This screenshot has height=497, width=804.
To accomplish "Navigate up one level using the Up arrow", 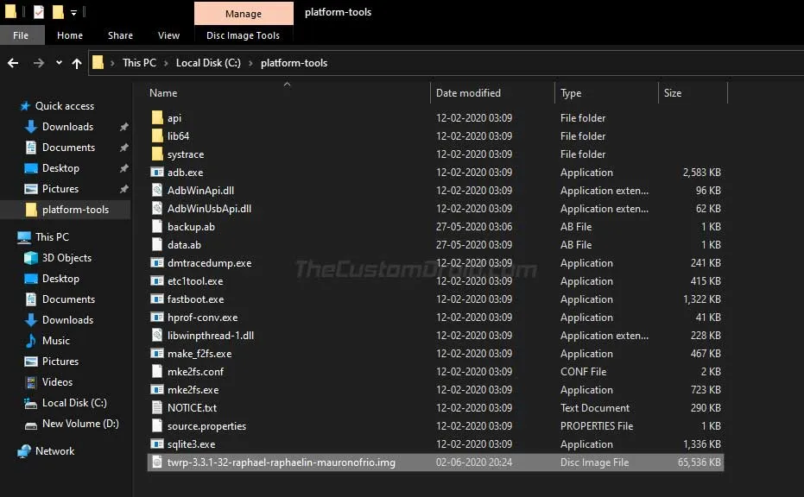I will point(76,62).
